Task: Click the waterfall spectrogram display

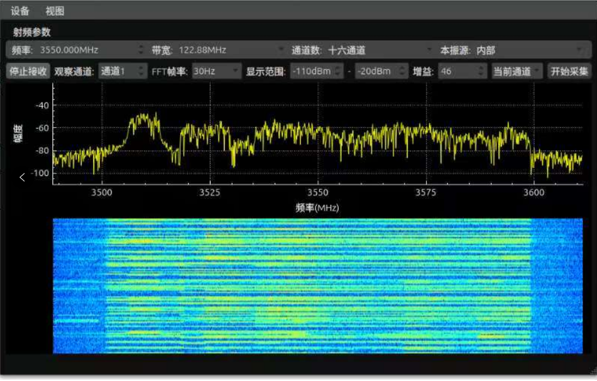Action: click(317, 286)
